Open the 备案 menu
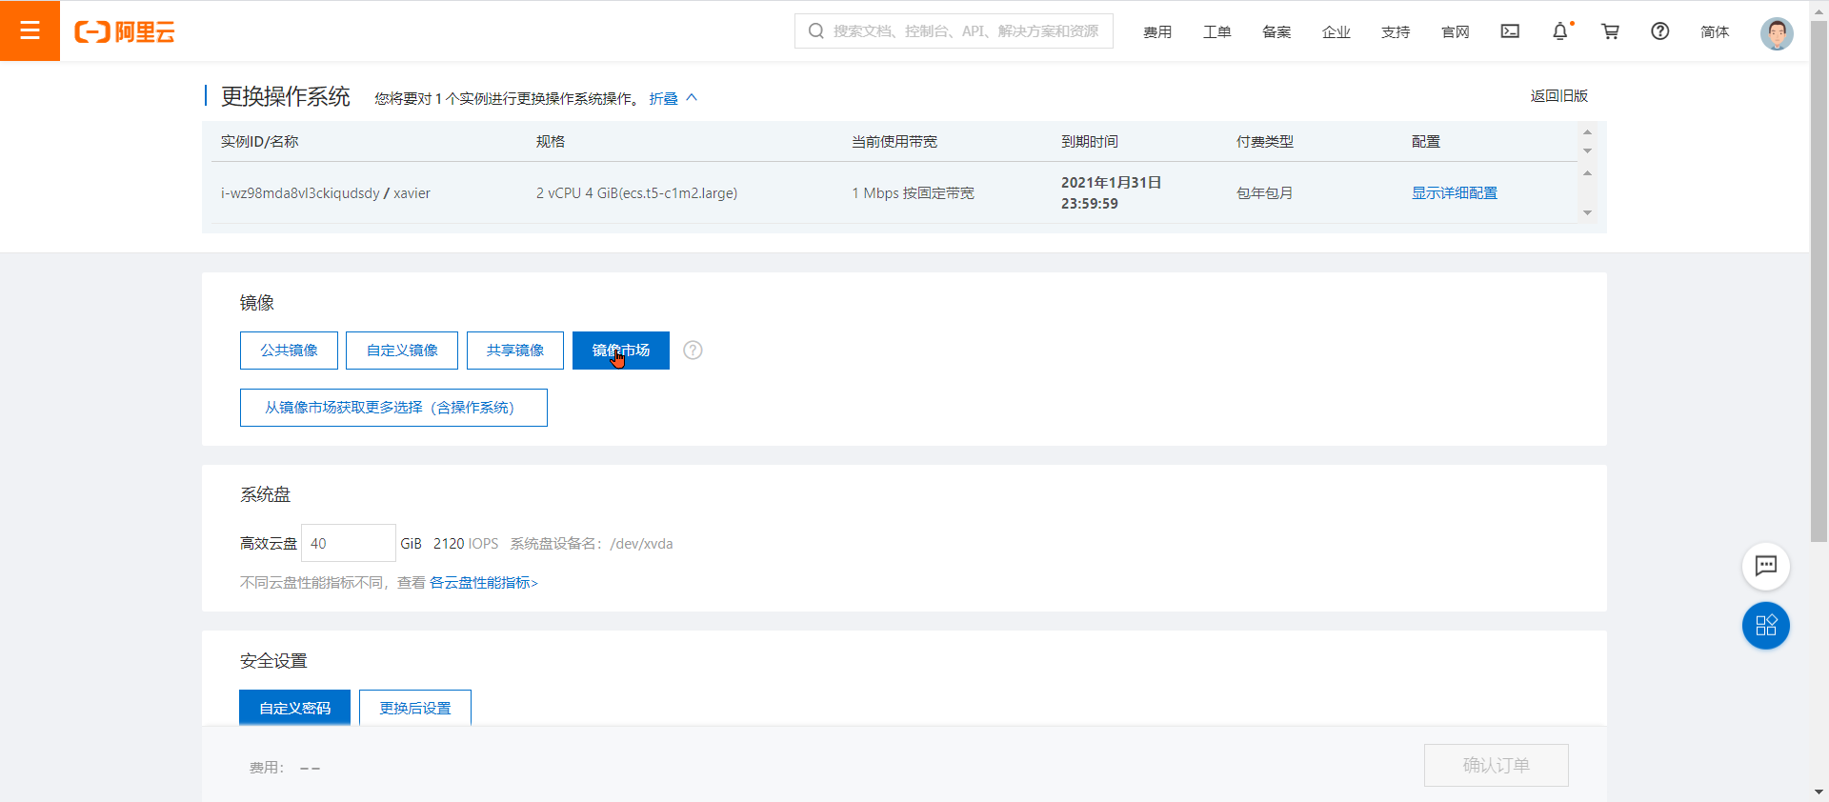This screenshot has width=1829, height=802. (1276, 32)
